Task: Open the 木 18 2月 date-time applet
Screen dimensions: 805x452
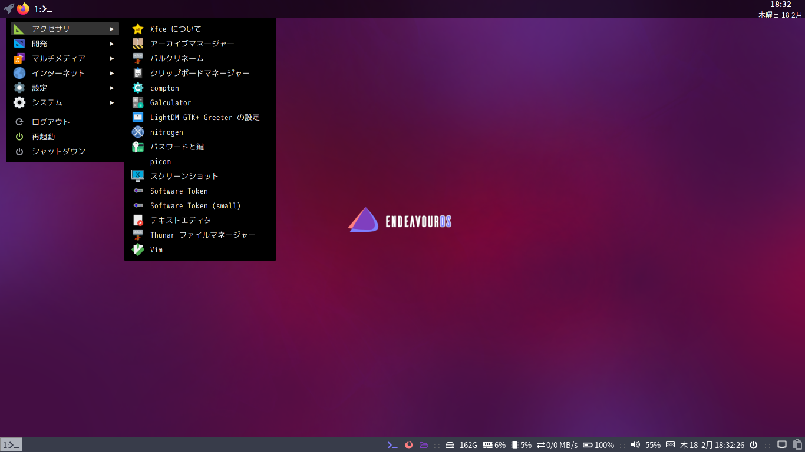Action: click(712, 445)
